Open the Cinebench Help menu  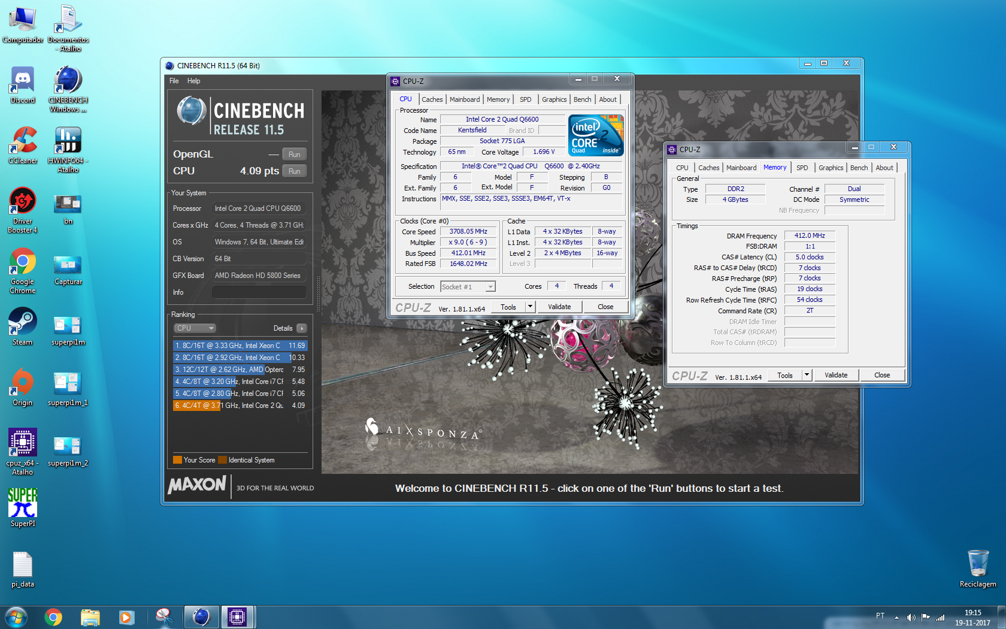click(x=193, y=81)
